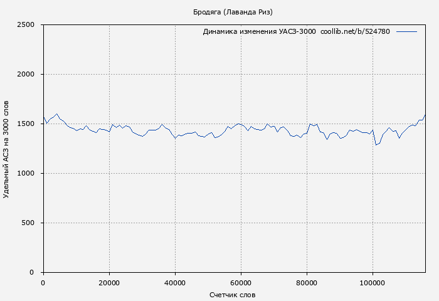The width and height of the screenshot is (439, 301).
Task: Select the 40000 X-axis tick label
Action: click(175, 283)
